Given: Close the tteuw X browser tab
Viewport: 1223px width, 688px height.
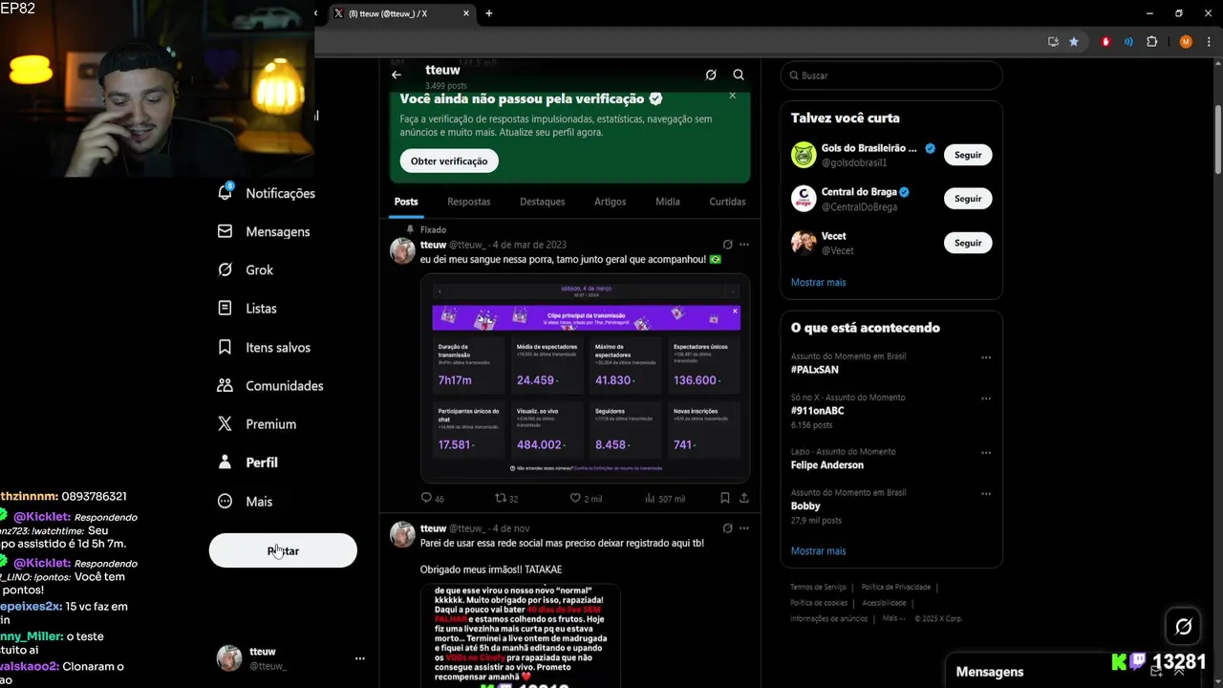Looking at the screenshot, I should (x=466, y=13).
